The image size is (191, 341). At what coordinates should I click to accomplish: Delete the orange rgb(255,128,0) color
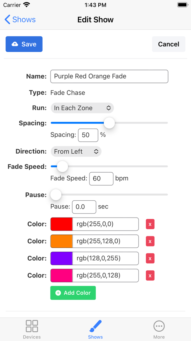pyautogui.click(x=150, y=241)
